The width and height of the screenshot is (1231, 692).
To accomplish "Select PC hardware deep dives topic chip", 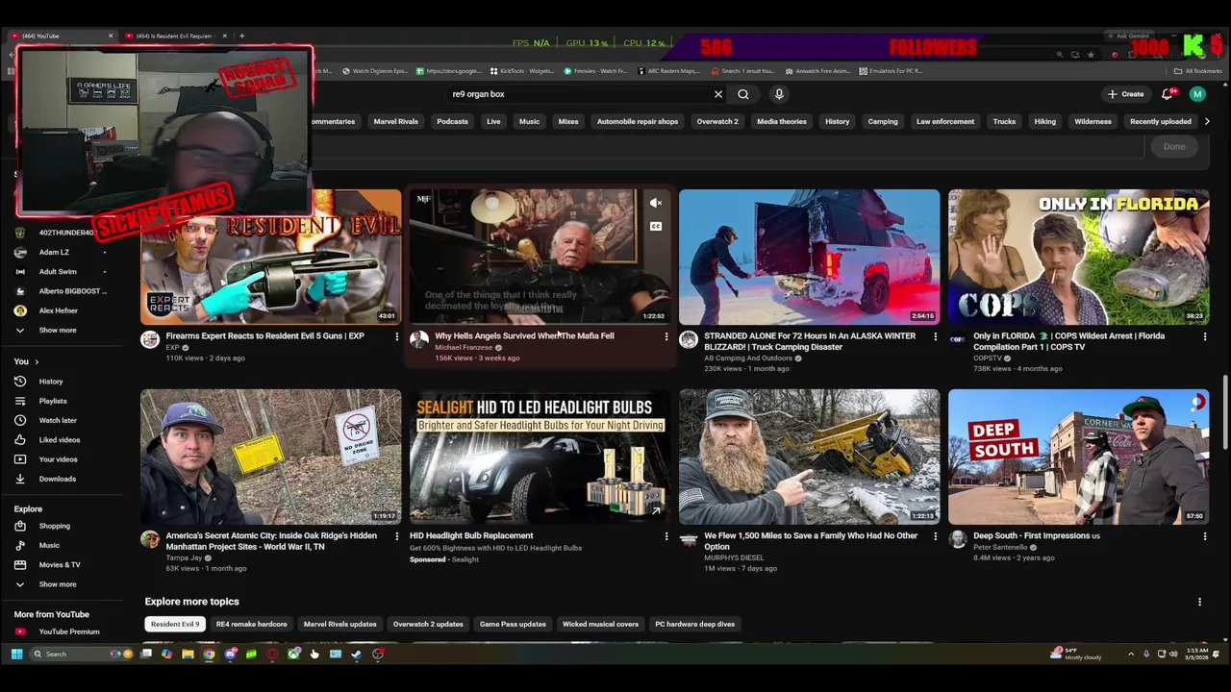I will [x=694, y=625].
